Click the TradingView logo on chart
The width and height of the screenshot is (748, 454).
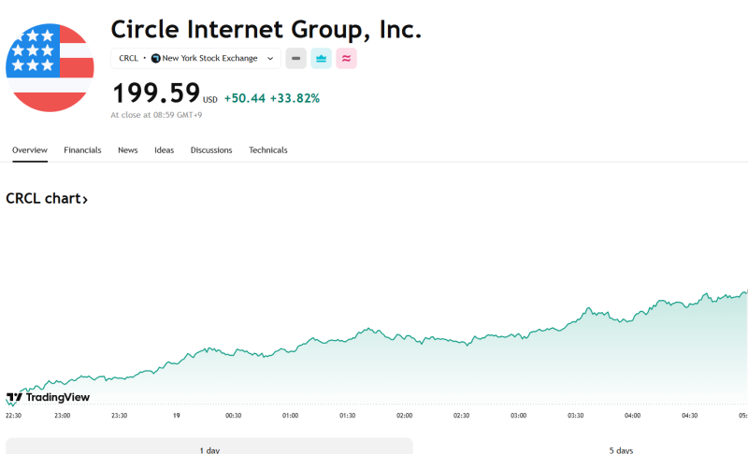coord(48,397)
